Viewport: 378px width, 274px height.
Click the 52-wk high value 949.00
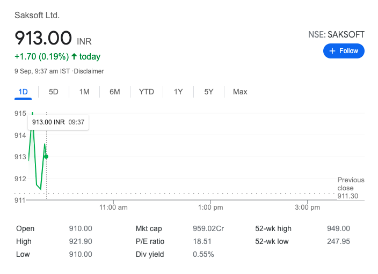pyautogui.click(x=338, y=228)
